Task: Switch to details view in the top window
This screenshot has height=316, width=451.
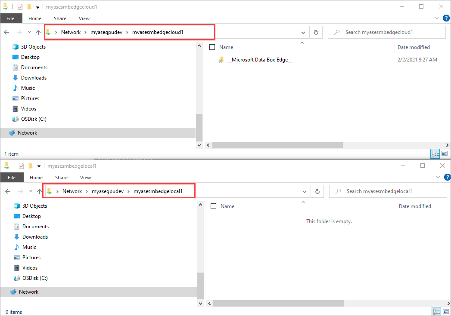Action: (x=435, y=153)
